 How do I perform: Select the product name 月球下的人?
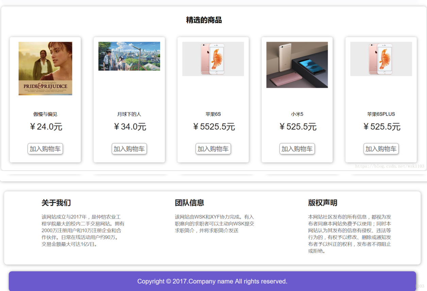(x=129, y=114)
